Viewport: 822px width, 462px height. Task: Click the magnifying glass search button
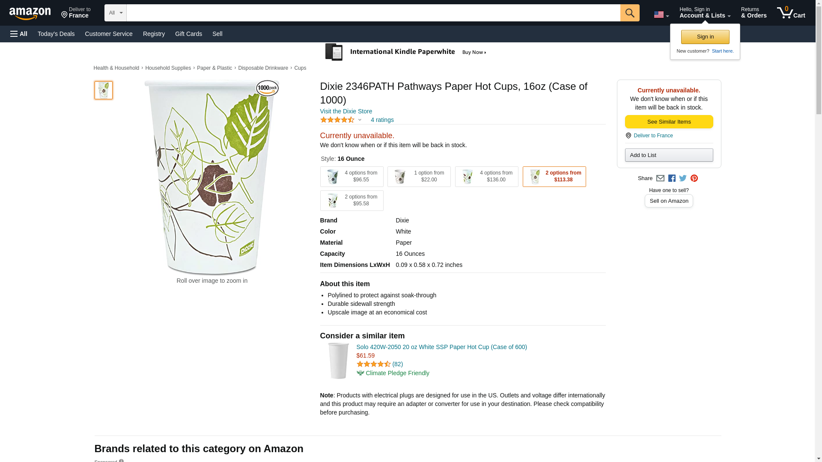[629, 13]
